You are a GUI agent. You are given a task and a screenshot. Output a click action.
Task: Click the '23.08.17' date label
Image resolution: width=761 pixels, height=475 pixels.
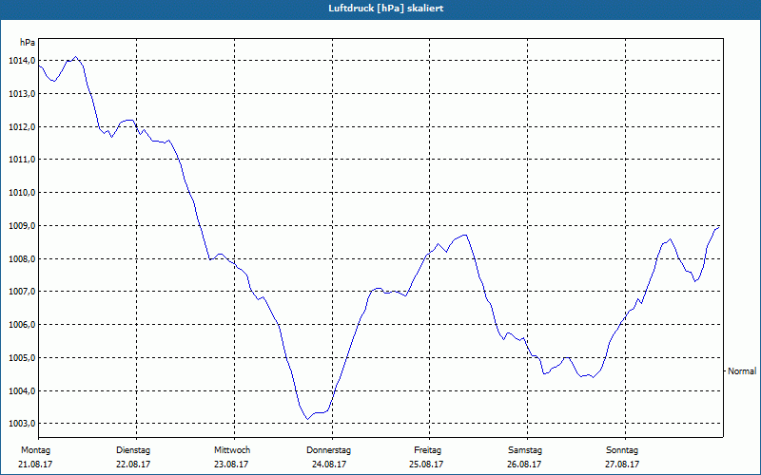coord(231,465)
